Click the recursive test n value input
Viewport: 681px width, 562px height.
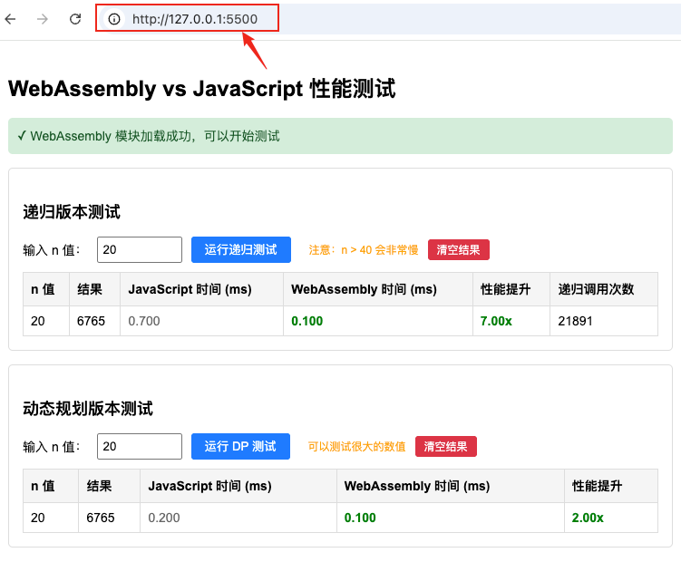tap(140, 250)
